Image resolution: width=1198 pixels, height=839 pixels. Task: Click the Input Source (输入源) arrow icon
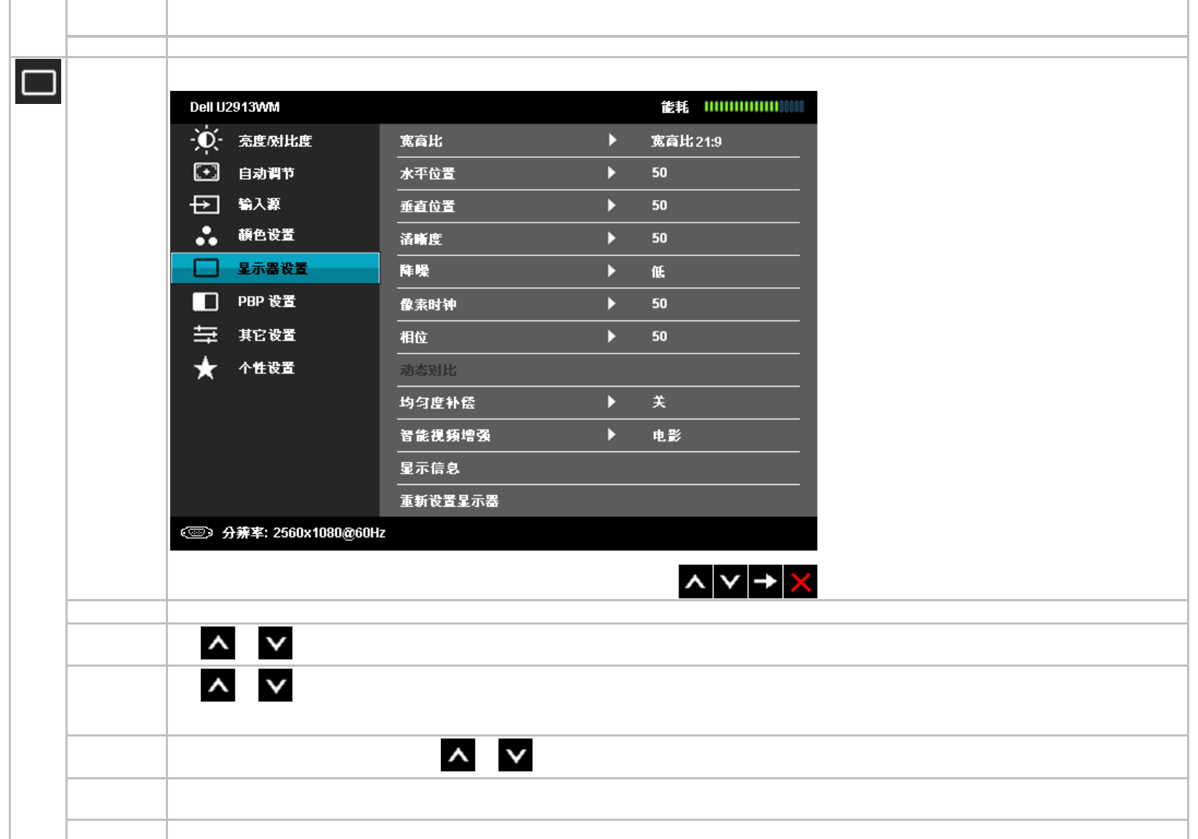coord(204,205)
